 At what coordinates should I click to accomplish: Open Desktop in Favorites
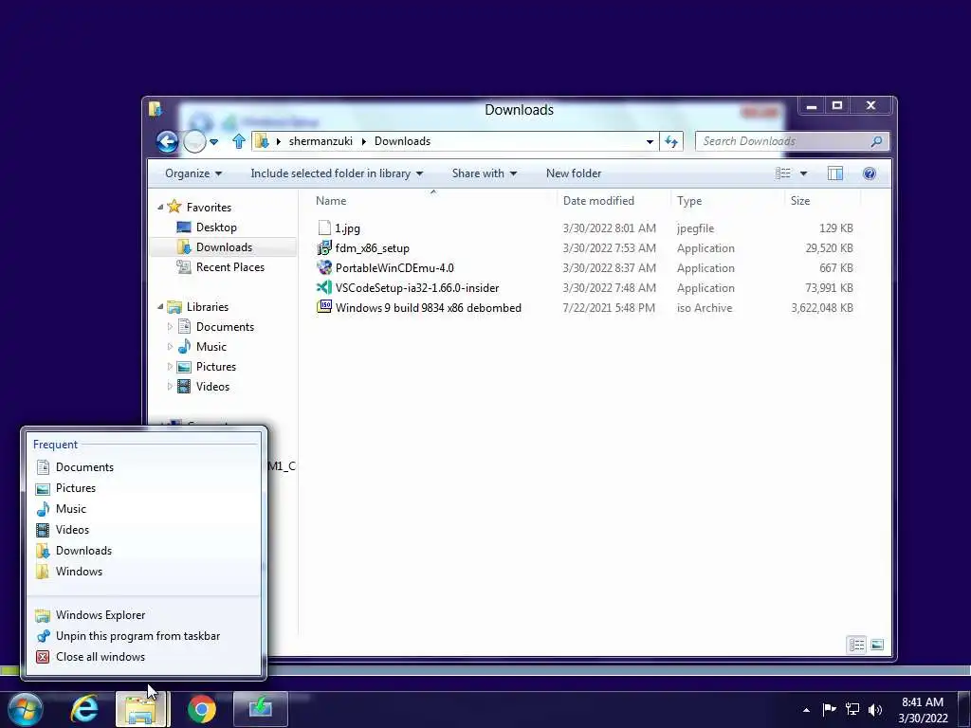(x=216, y=227)
